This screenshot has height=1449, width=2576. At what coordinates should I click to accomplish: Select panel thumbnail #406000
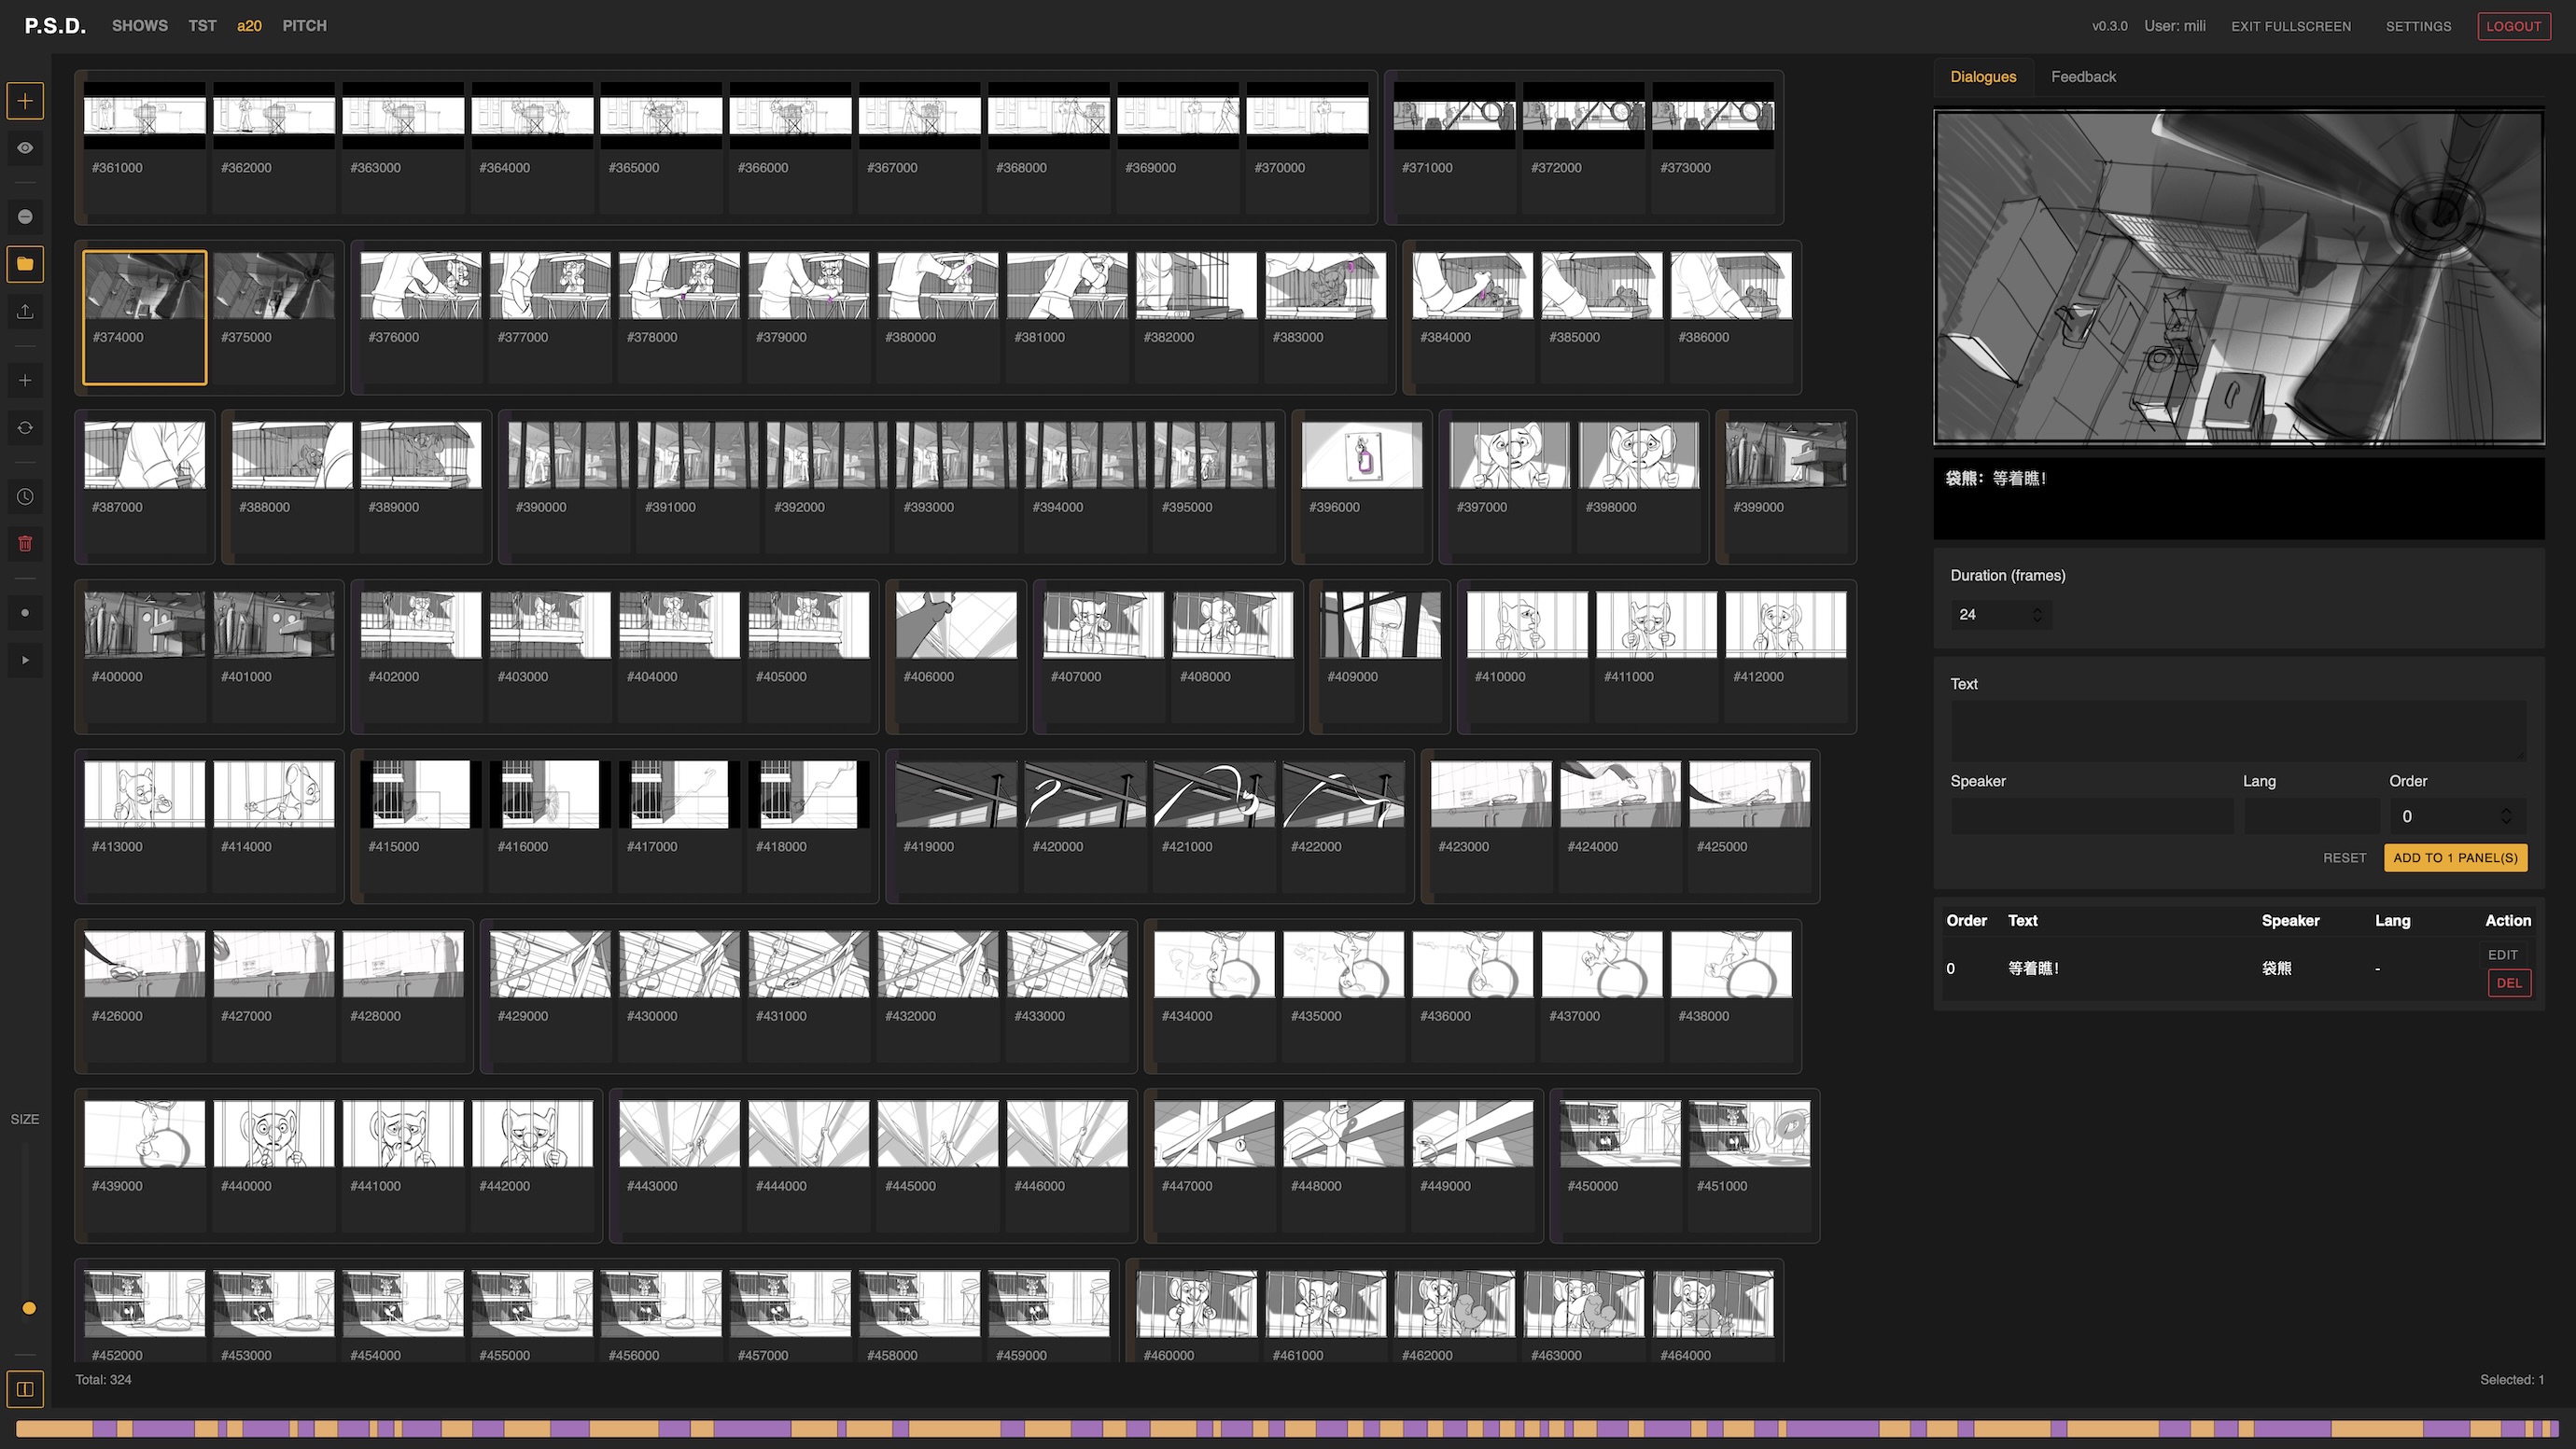click(x=955, y=623)
